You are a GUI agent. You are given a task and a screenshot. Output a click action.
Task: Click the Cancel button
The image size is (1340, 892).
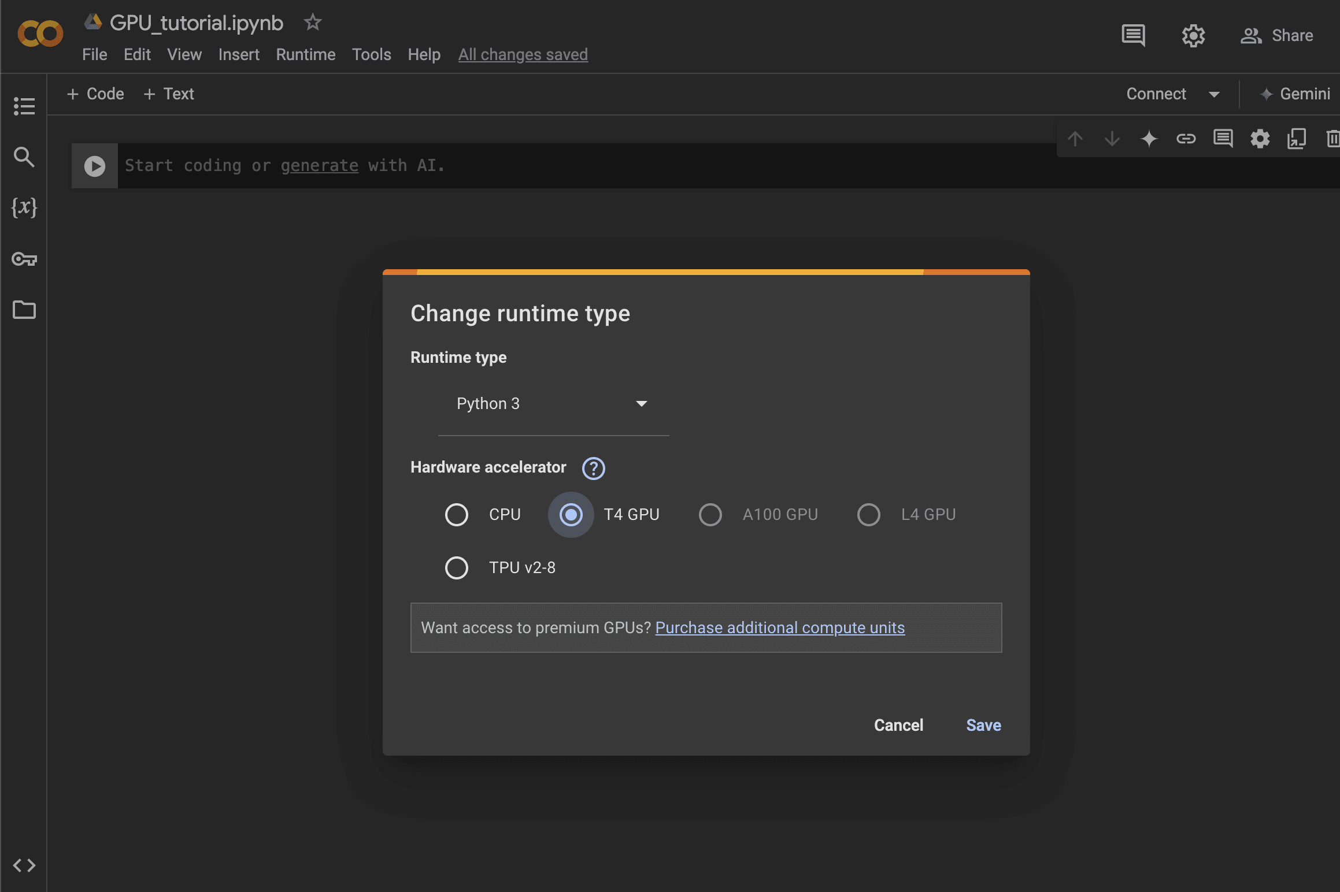(898, 725)
